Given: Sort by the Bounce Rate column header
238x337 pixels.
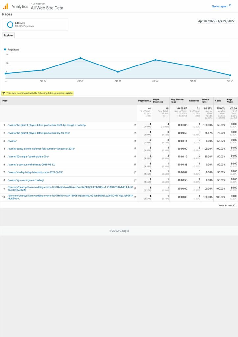Looking at the screenshot, I should pos(205,101).
